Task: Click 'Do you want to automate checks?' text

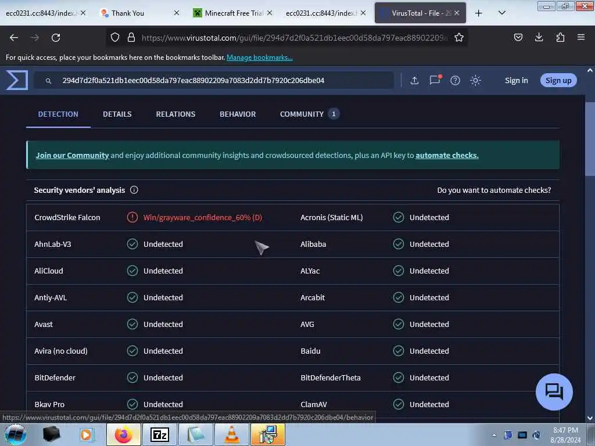Action: coord(494,190)
